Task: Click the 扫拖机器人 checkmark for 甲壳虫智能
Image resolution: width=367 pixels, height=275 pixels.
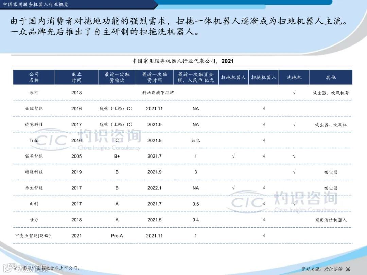Action: (x=264, y=236)
